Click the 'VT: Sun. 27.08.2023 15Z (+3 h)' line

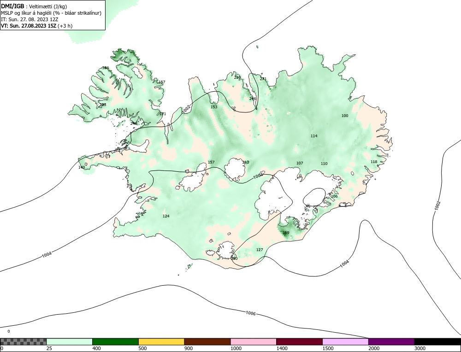click(36, 25)
